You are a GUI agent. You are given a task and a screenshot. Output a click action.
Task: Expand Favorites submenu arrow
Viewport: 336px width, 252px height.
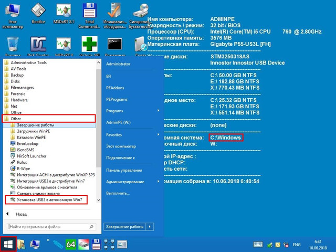[x=159, y=134]
